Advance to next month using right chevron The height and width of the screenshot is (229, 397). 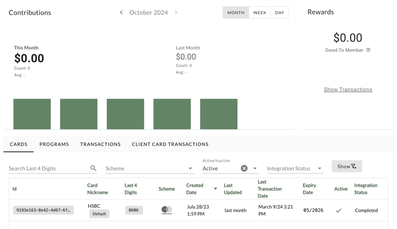coord(176,12)
